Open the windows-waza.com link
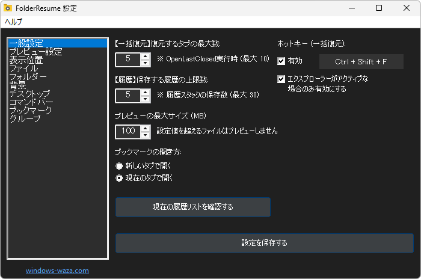This screenshot has height=279, width=421. [x=57, y=271]
